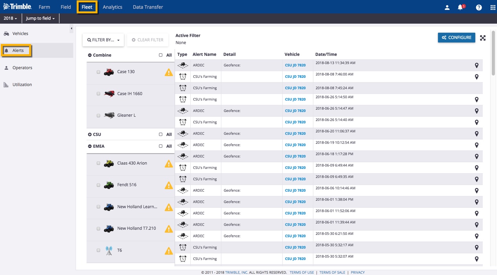Show map location for 2018-08-13 11:34:39 AM alert
The width and height of the screenshot is (497, 275).
(x=477, y=66)
